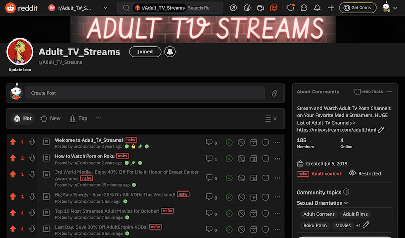Downvote the Welcome to Adult_TV_Streams post
This screenshot has height=238, width=405.
point(32,142)
